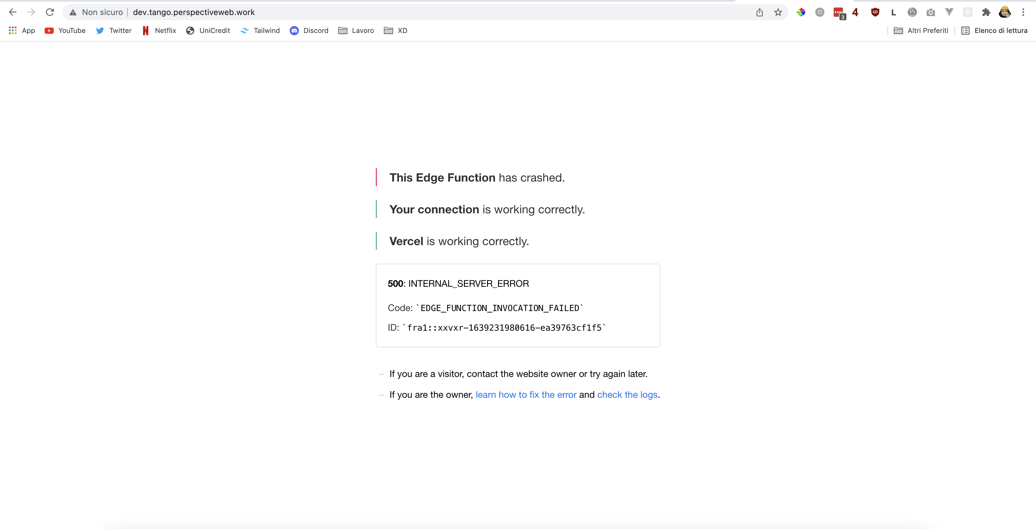Bookmark this page via the star icon
This screenshot has width=1036, height=529.
pyautogui.click(x=778, y=12)
